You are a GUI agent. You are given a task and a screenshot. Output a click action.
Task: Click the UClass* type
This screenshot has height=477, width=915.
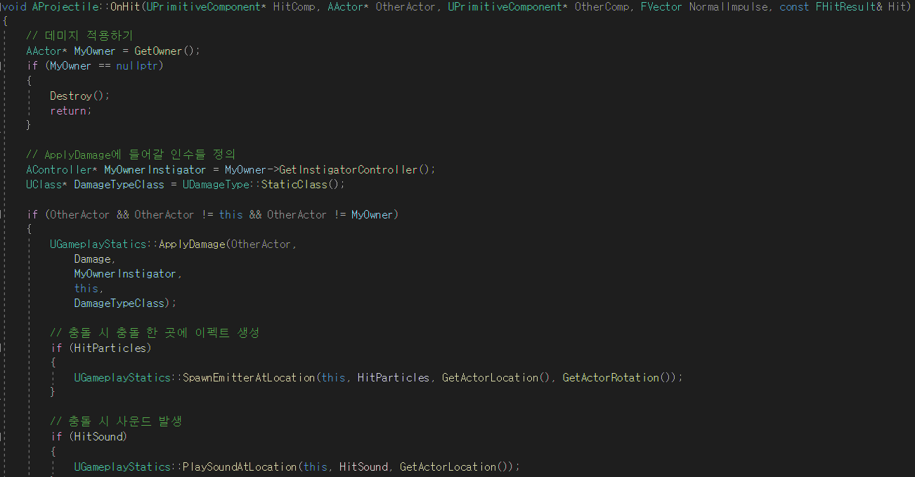click(x=47, y=185)
